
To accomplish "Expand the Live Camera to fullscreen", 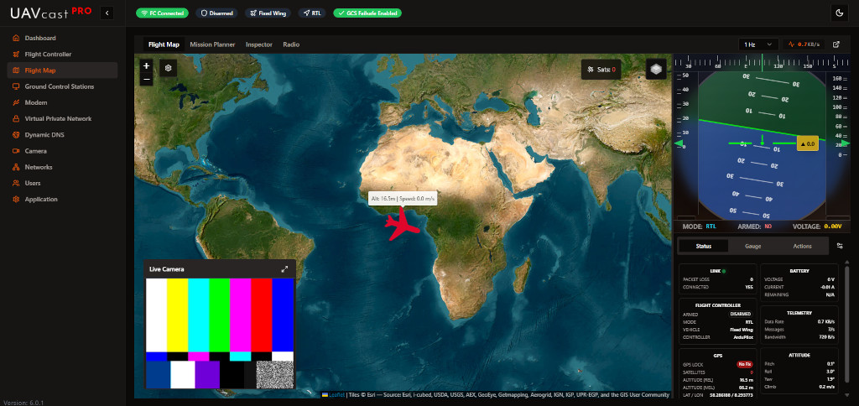I will pyautogui.click(x=284, y=269).
